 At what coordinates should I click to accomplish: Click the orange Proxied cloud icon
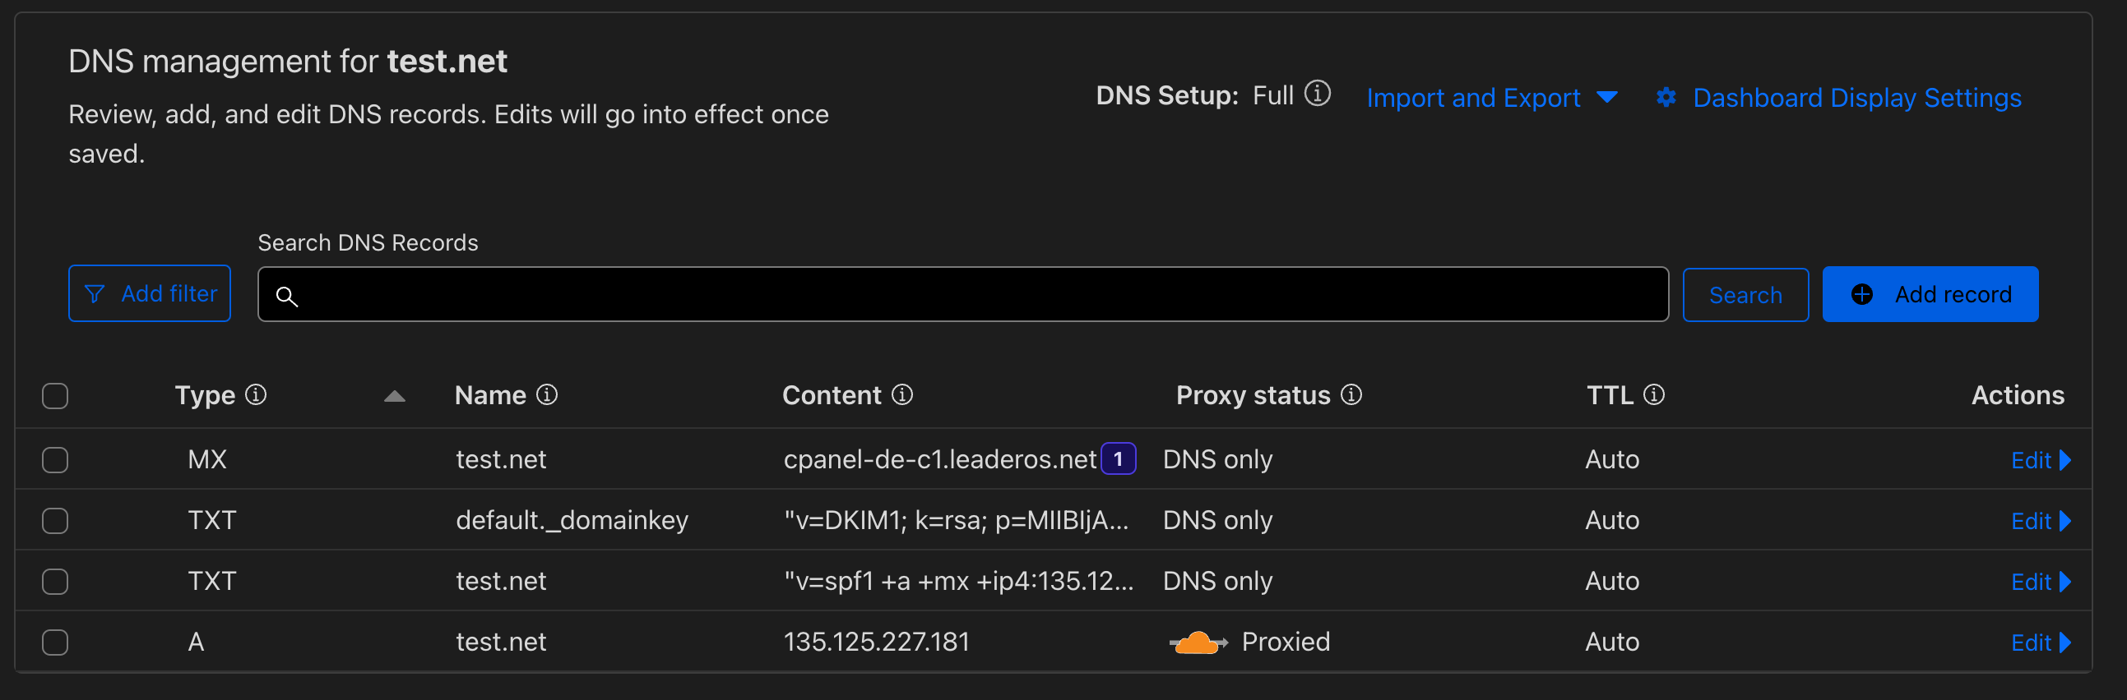1198,642
